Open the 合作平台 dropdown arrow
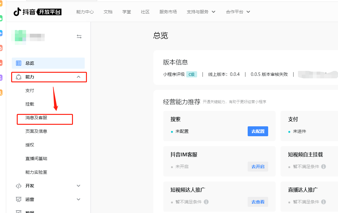338x213 pixels. [248, 12]
